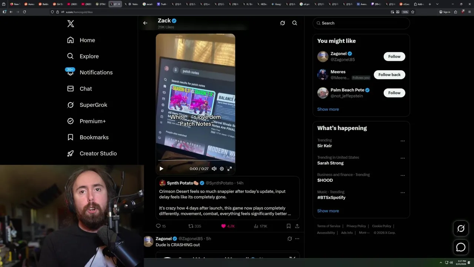The height and width of the screenshot is (267, 474).
Task: Repost the post with 335 reposts
Action: (x=195, y=226)
